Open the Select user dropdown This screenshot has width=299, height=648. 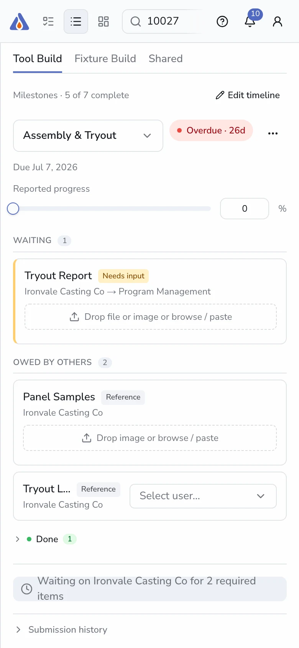coord(203,496)
